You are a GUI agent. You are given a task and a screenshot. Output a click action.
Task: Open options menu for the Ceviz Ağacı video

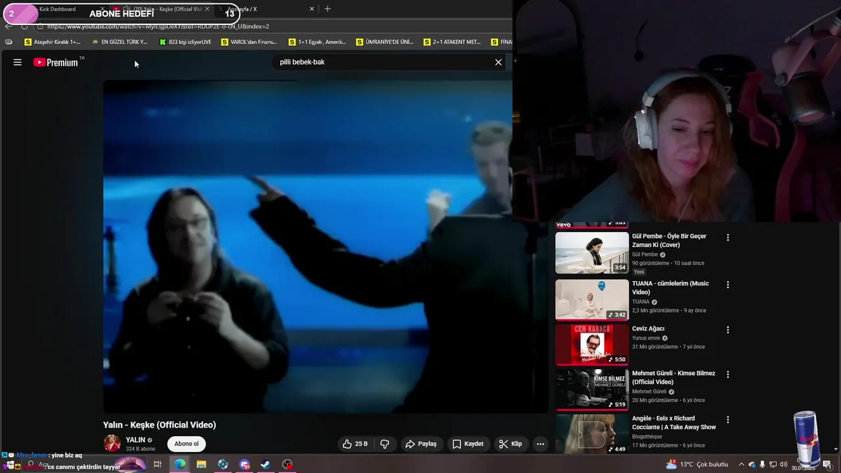pos(727,329)
